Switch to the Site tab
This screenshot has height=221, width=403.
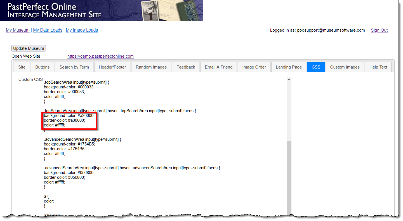(x=22, y=67)
